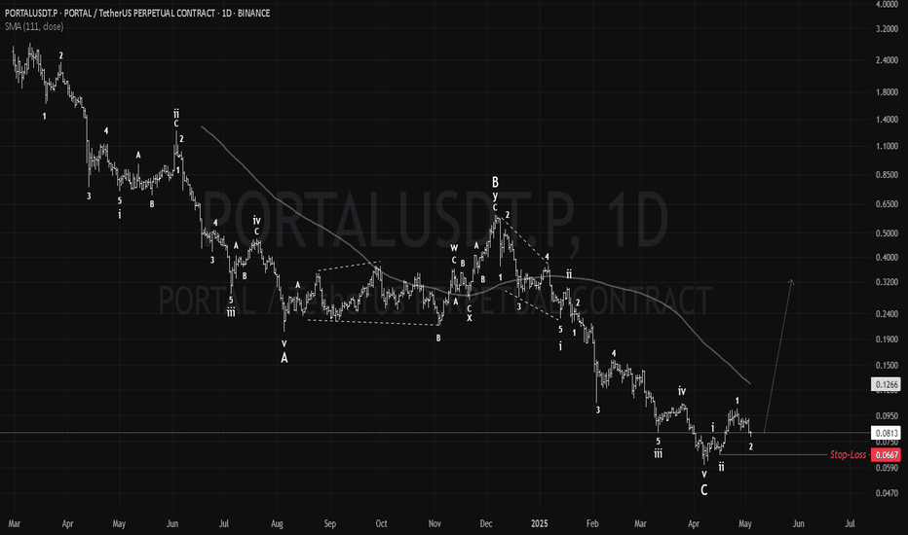
Task: Select the X wave label below the November low
Action: (469, 318)
